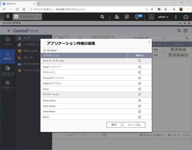The width and height of the screenshot is (192, 150).
Task: Toggle the Qsync checkbox
Action: 140,89
